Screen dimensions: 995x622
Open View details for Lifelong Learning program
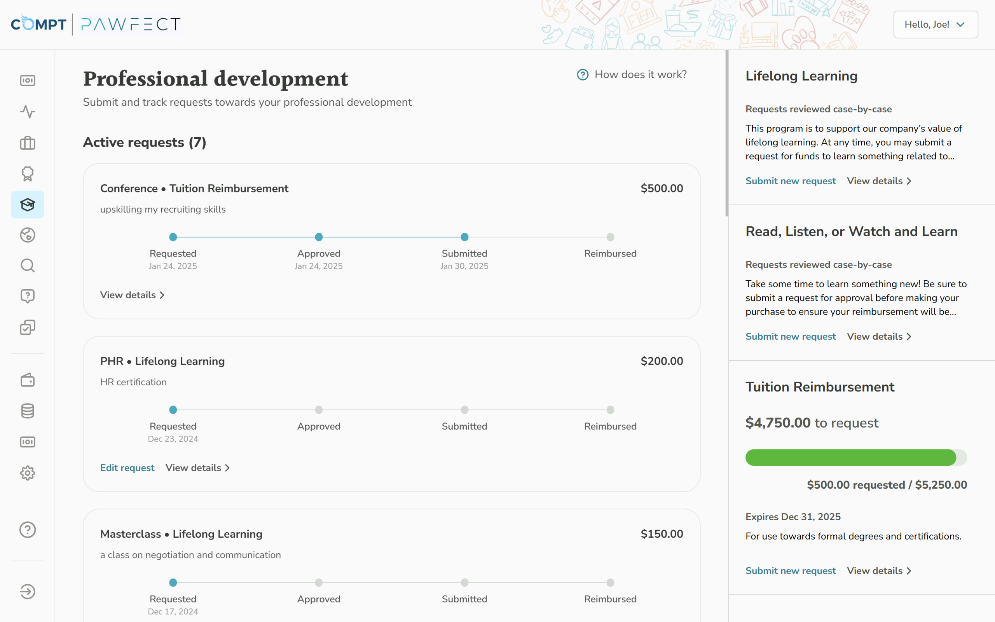879,181
